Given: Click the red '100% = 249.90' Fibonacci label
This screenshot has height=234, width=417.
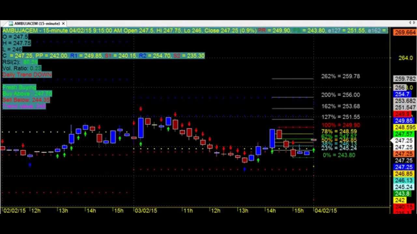Looking at the screenshot, I should [x=340, y=125].
